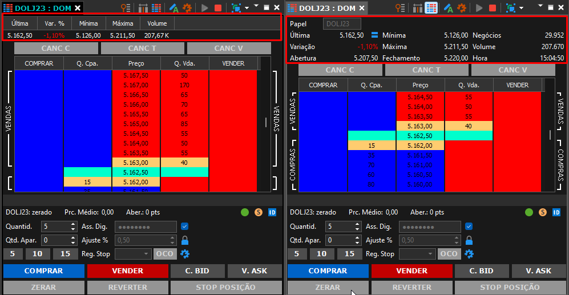Click the green status circle in right DOM window
Screen dimensions: 569x295
[x=529, y=212]
